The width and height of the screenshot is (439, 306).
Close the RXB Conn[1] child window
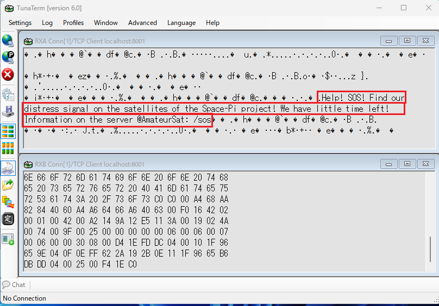[x=425, y=164]
